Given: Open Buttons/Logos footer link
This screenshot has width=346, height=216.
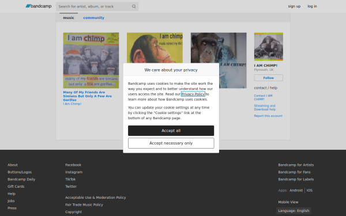Looking at the screenshot, I should (x=20, y=172).
